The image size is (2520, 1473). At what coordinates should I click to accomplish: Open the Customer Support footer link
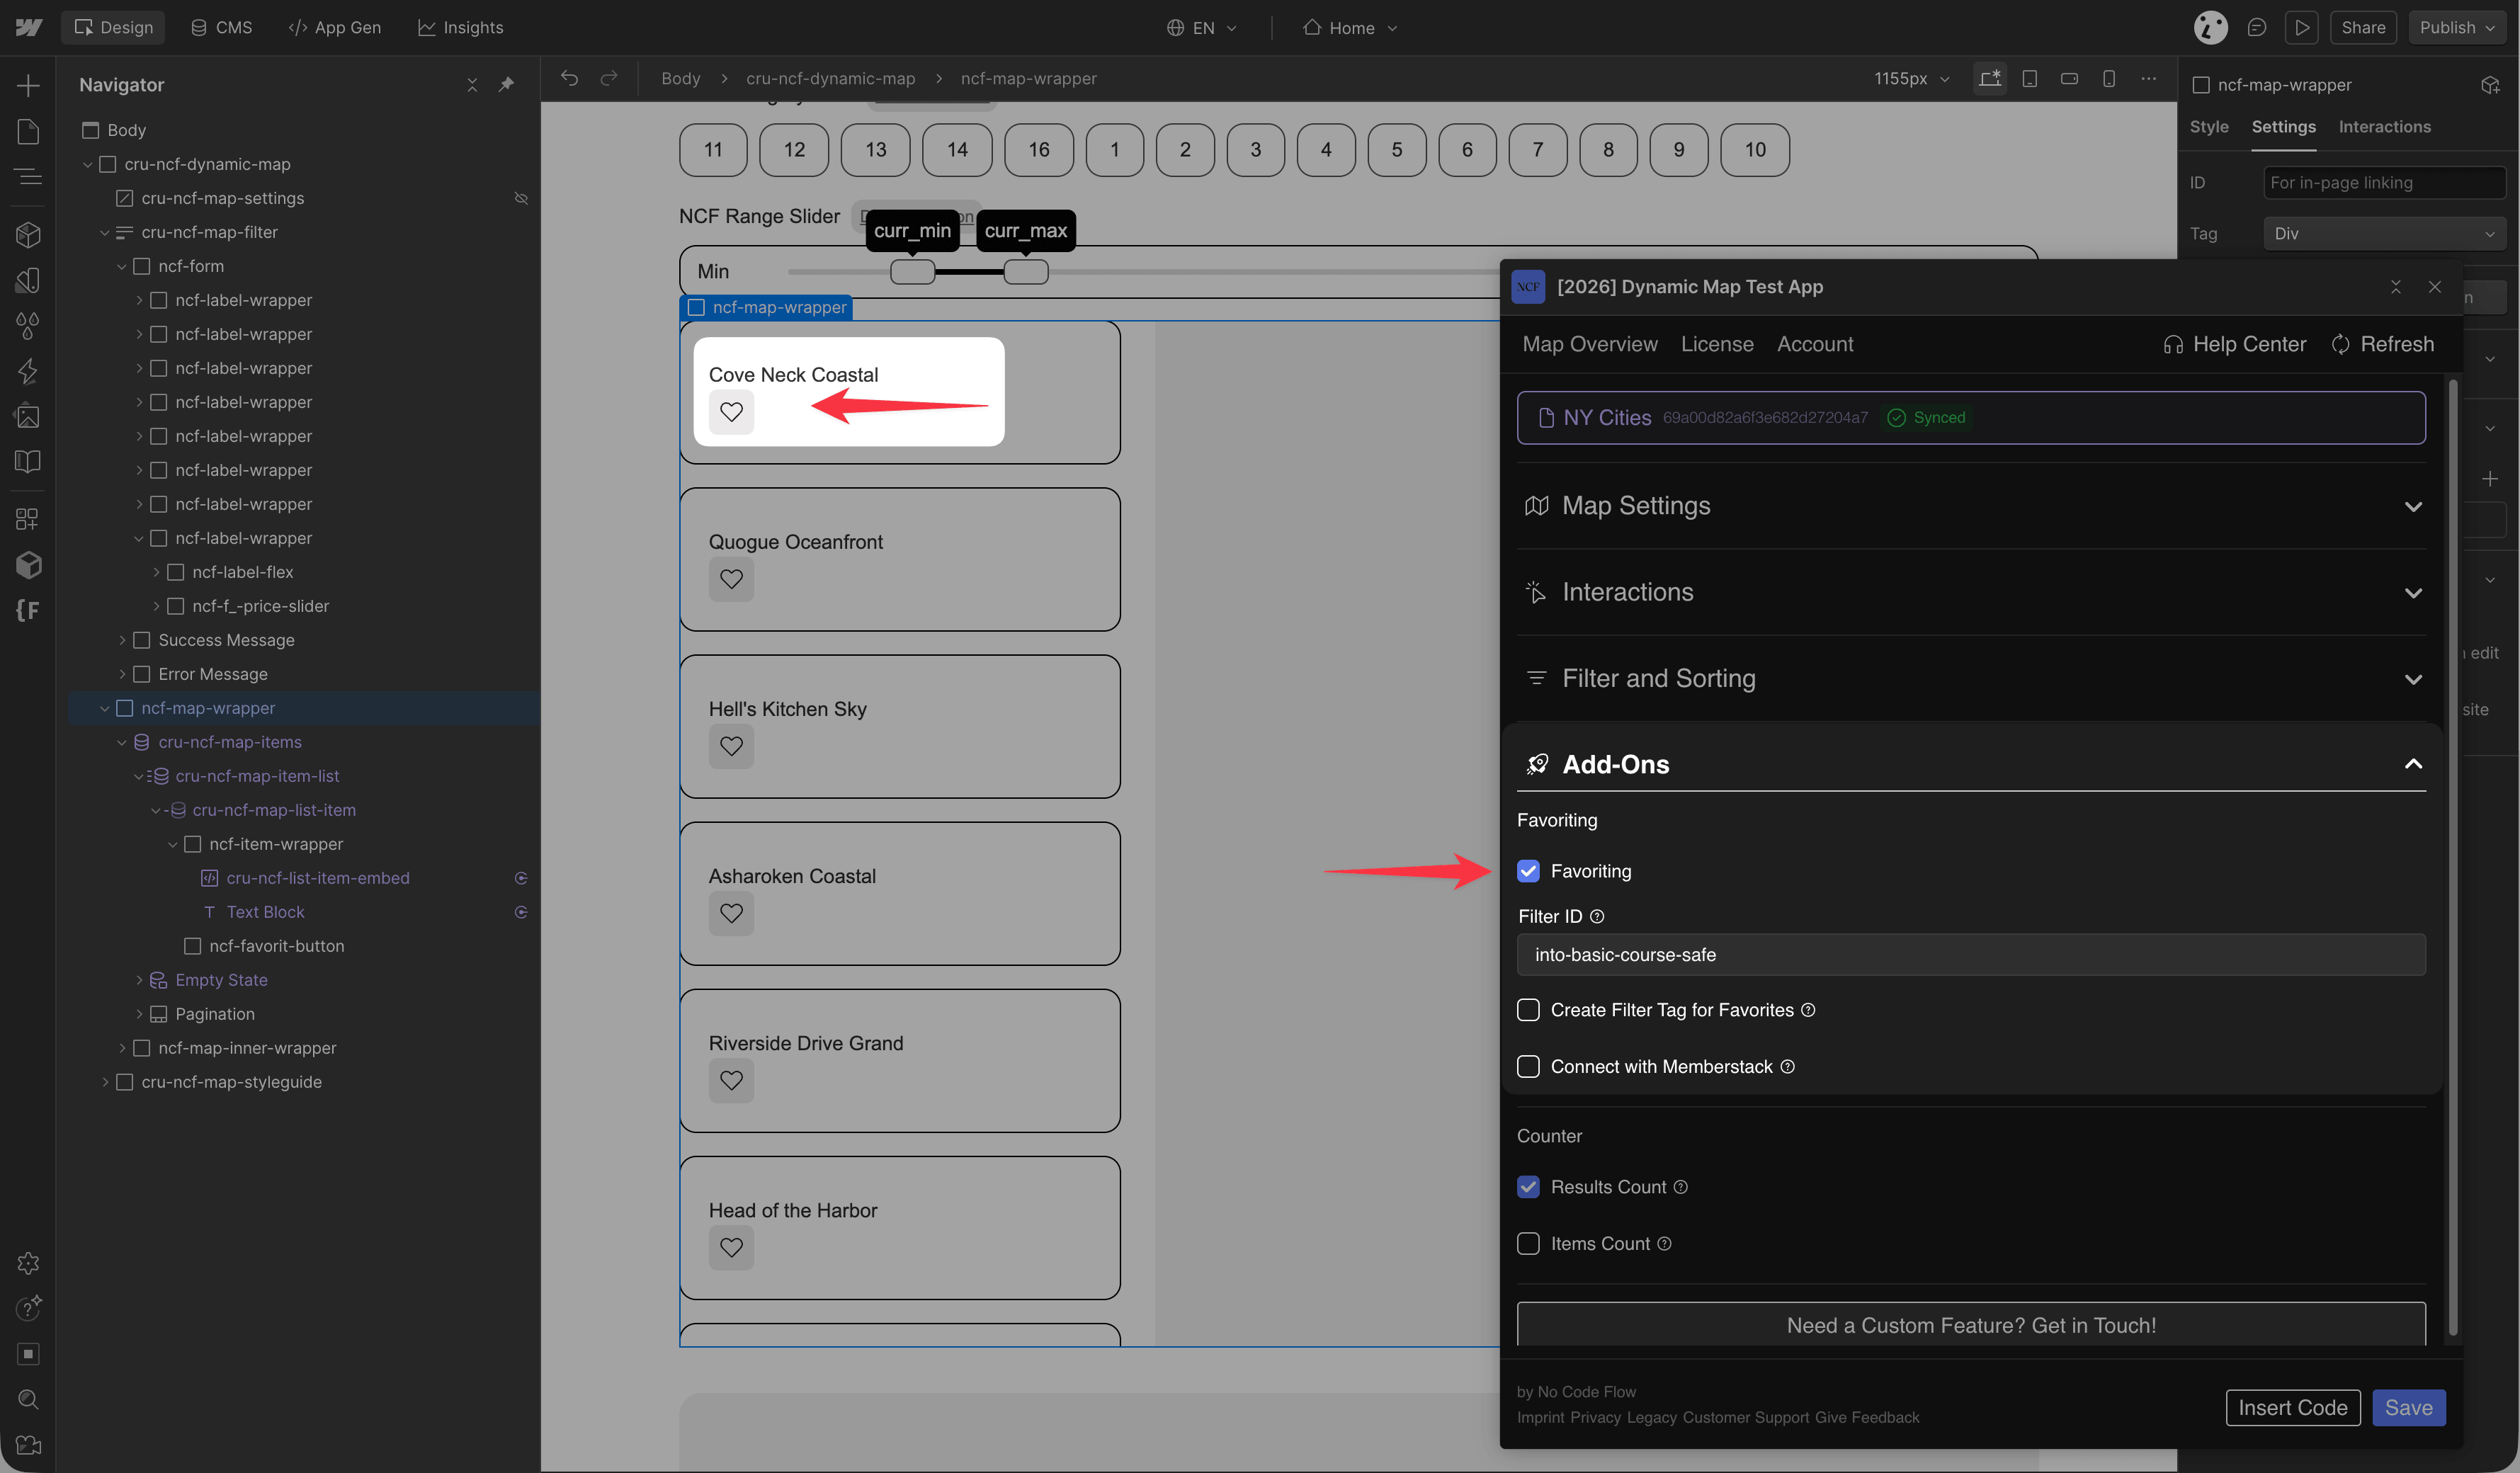coord(1745,1418)
